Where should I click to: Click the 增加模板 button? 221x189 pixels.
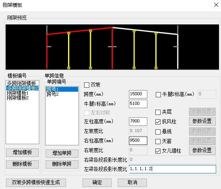(22, 153)
